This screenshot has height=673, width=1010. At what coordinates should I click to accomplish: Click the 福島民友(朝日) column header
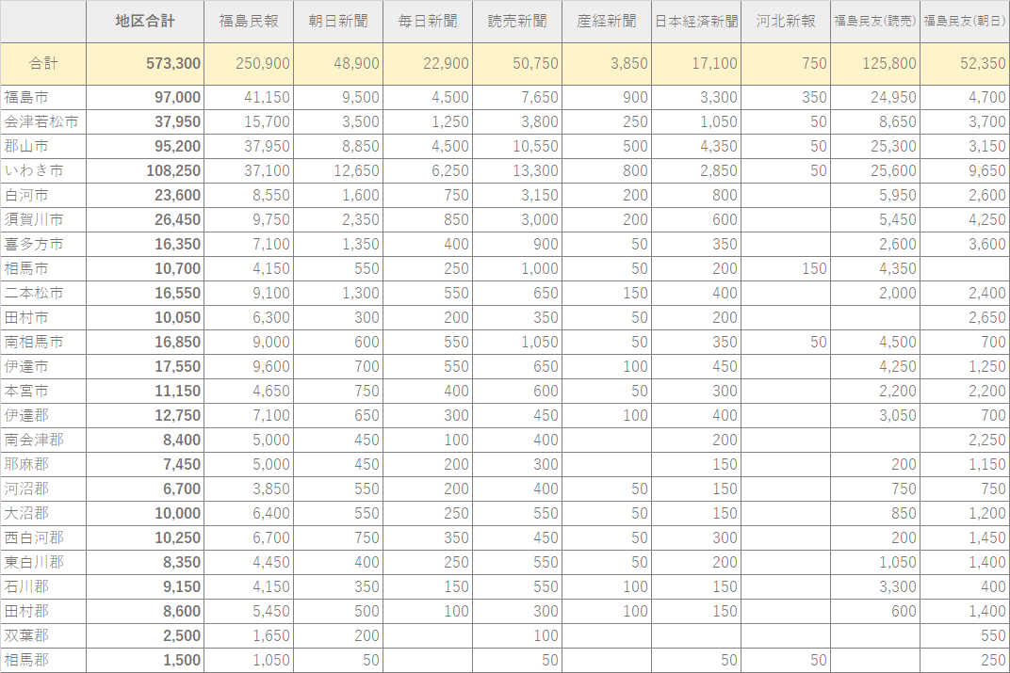[x=965, y=22]
